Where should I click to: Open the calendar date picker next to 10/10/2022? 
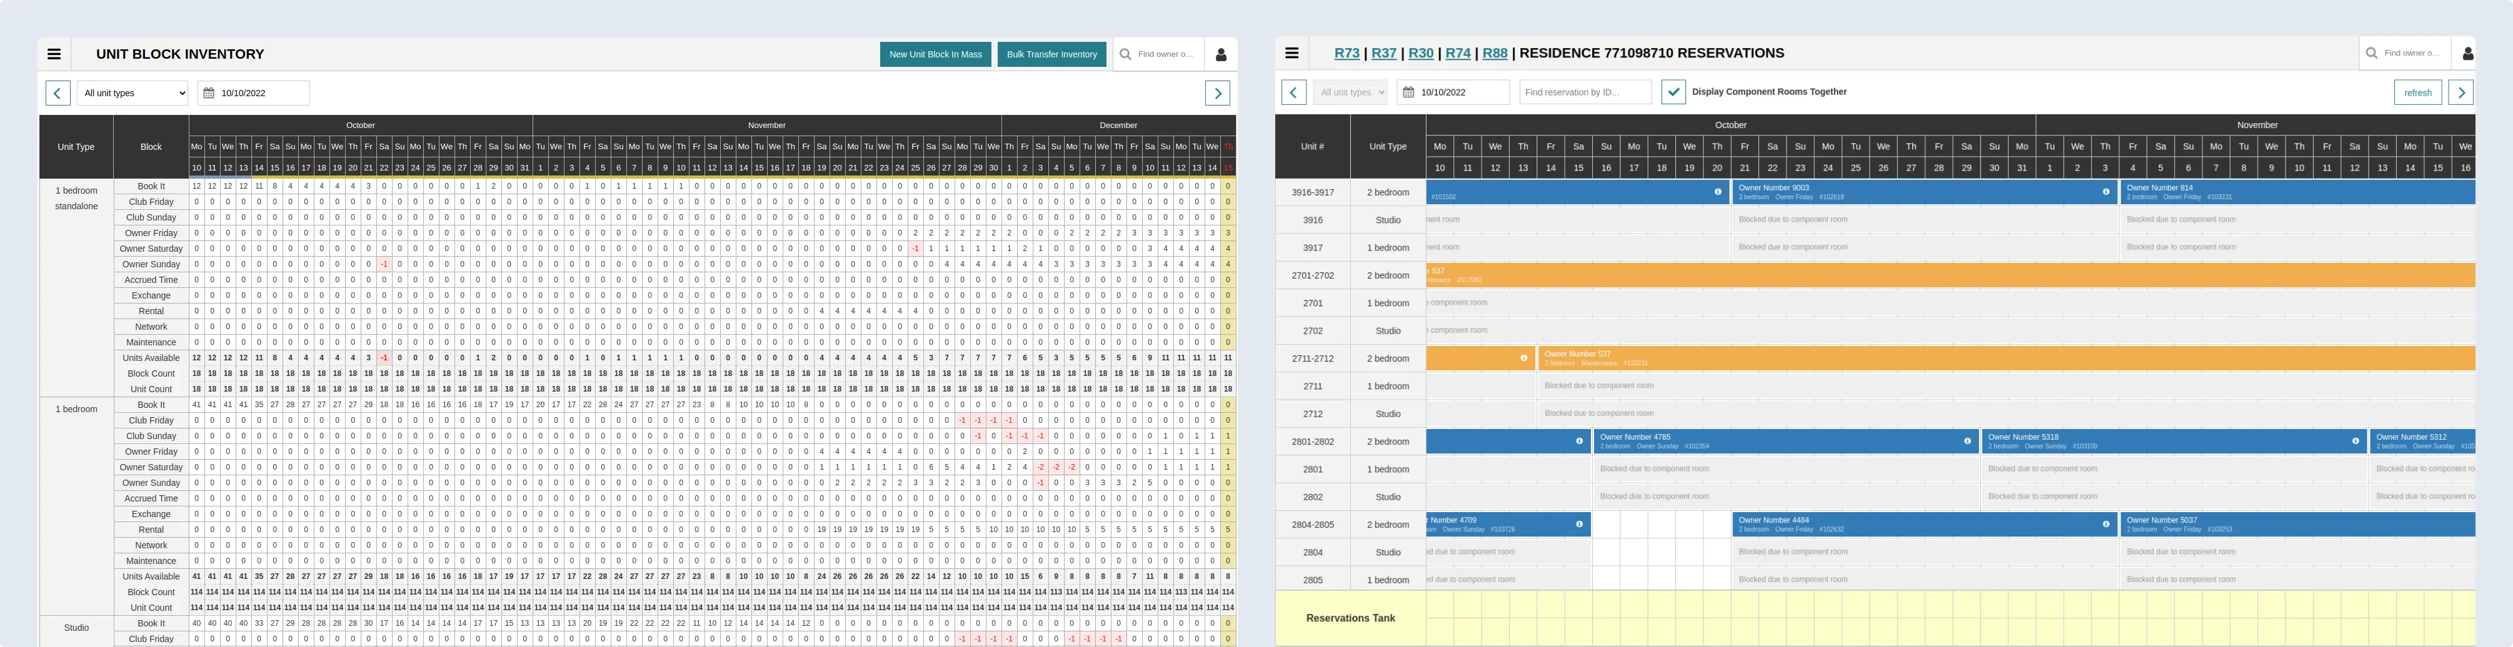(x=208, y=92)
